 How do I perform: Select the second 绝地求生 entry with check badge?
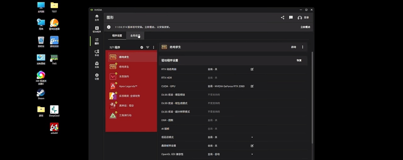[131, 67]
